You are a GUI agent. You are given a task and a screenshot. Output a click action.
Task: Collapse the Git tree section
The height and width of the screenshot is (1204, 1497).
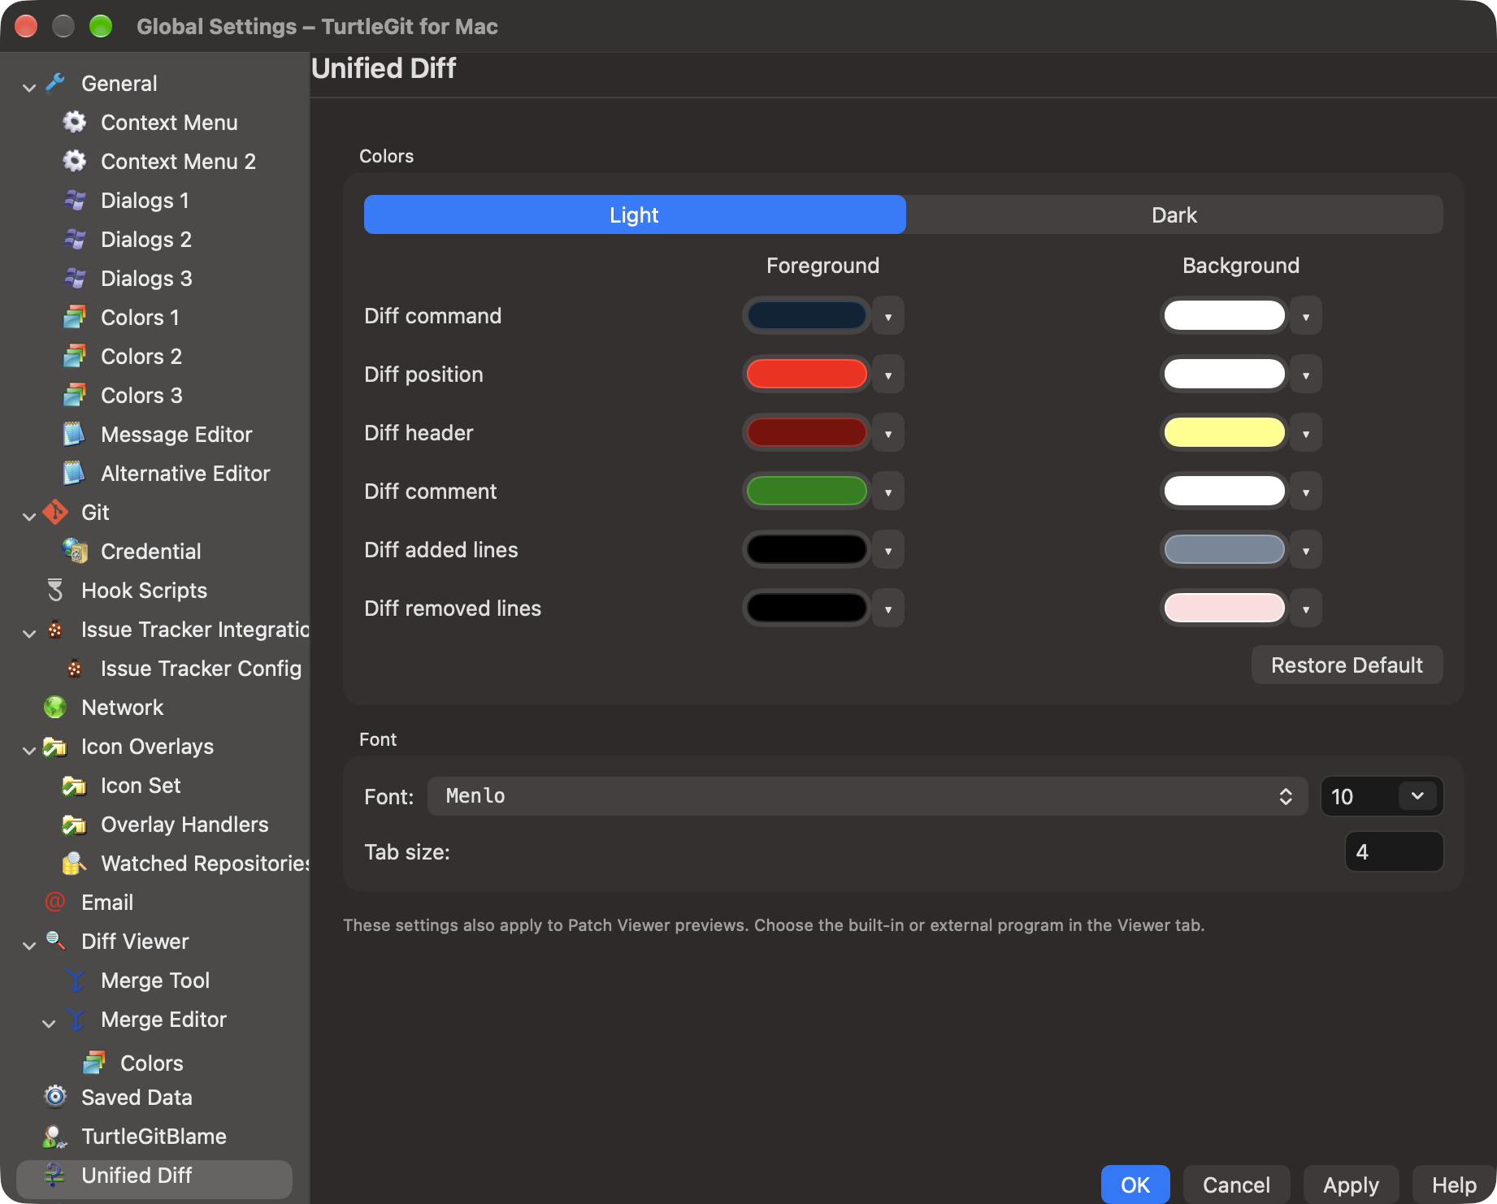point(29,515)
